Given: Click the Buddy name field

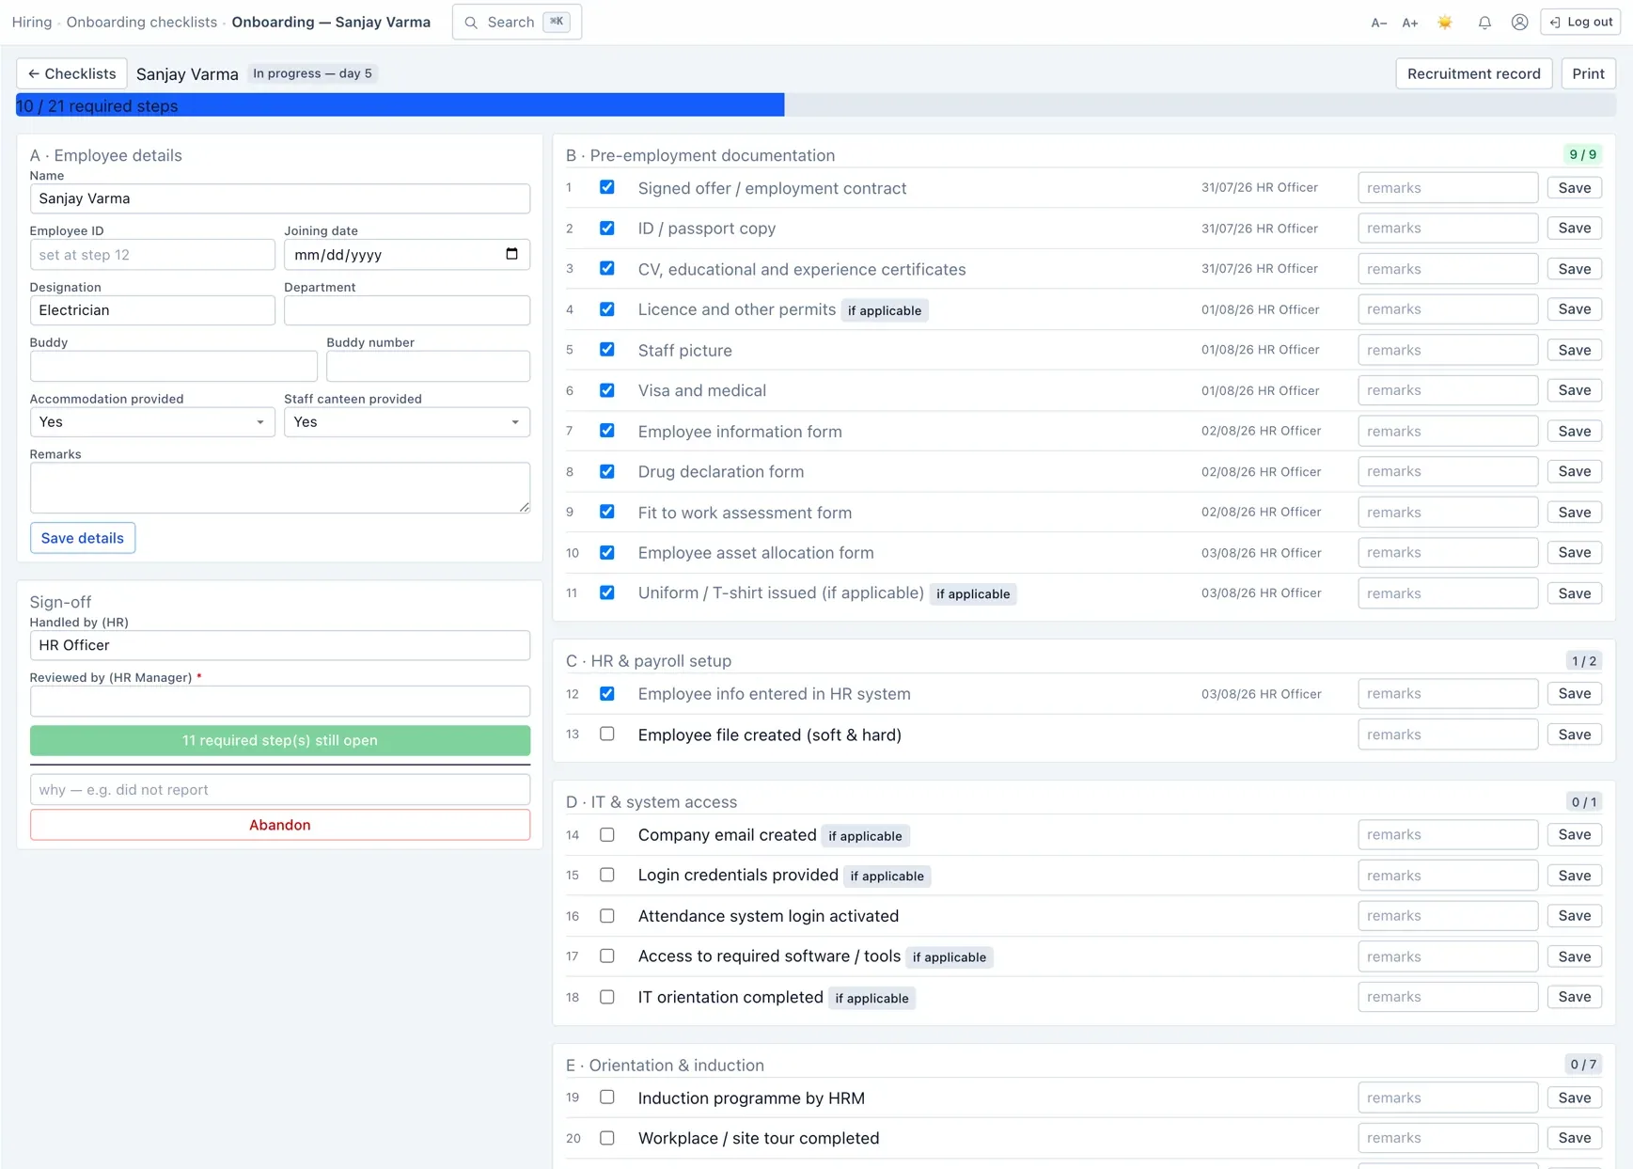Looking at the screenshot, I should pos(174,366).
